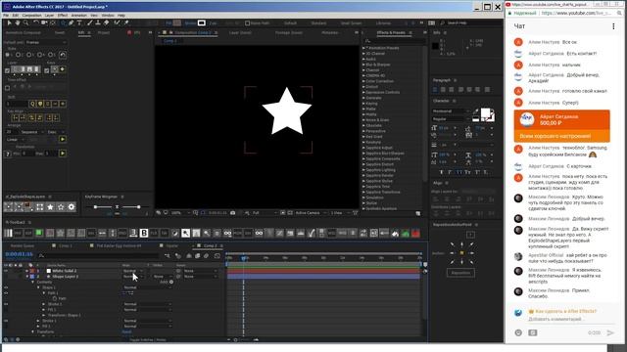The height and width of the screenshot is (352, 627).
Task: Open YouTube chat three-dot options menu
Action: [613, 26]
